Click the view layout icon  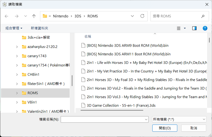(179, 28)
